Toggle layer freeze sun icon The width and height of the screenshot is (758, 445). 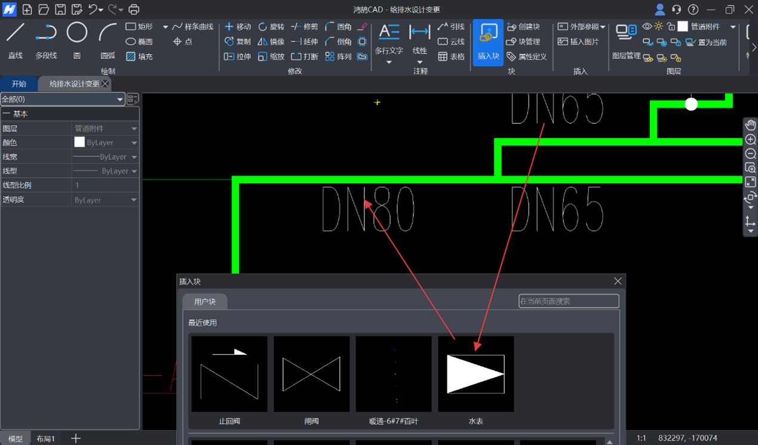click(x=659, y=27)
